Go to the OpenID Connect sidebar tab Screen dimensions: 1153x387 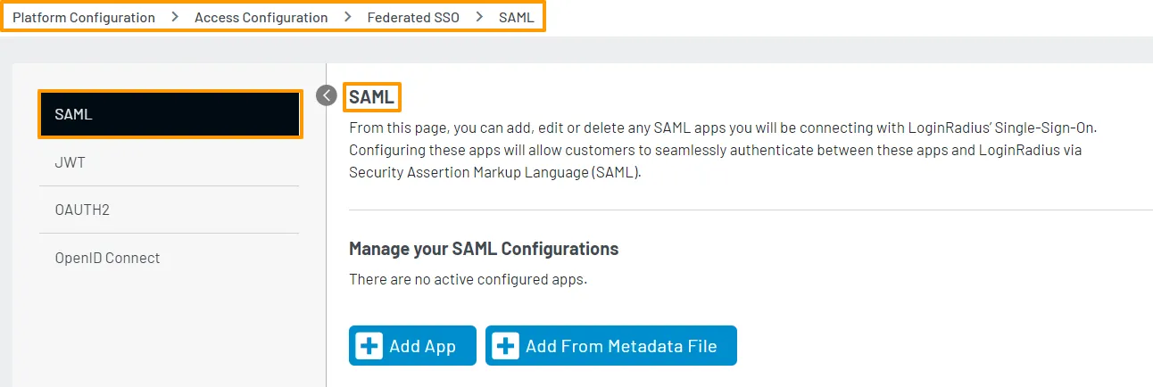tap(170, 258)
